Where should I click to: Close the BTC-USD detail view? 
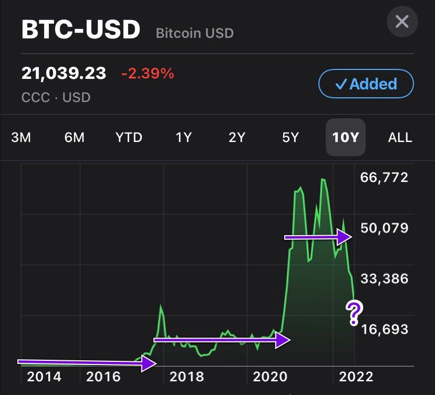coord(402,22)
